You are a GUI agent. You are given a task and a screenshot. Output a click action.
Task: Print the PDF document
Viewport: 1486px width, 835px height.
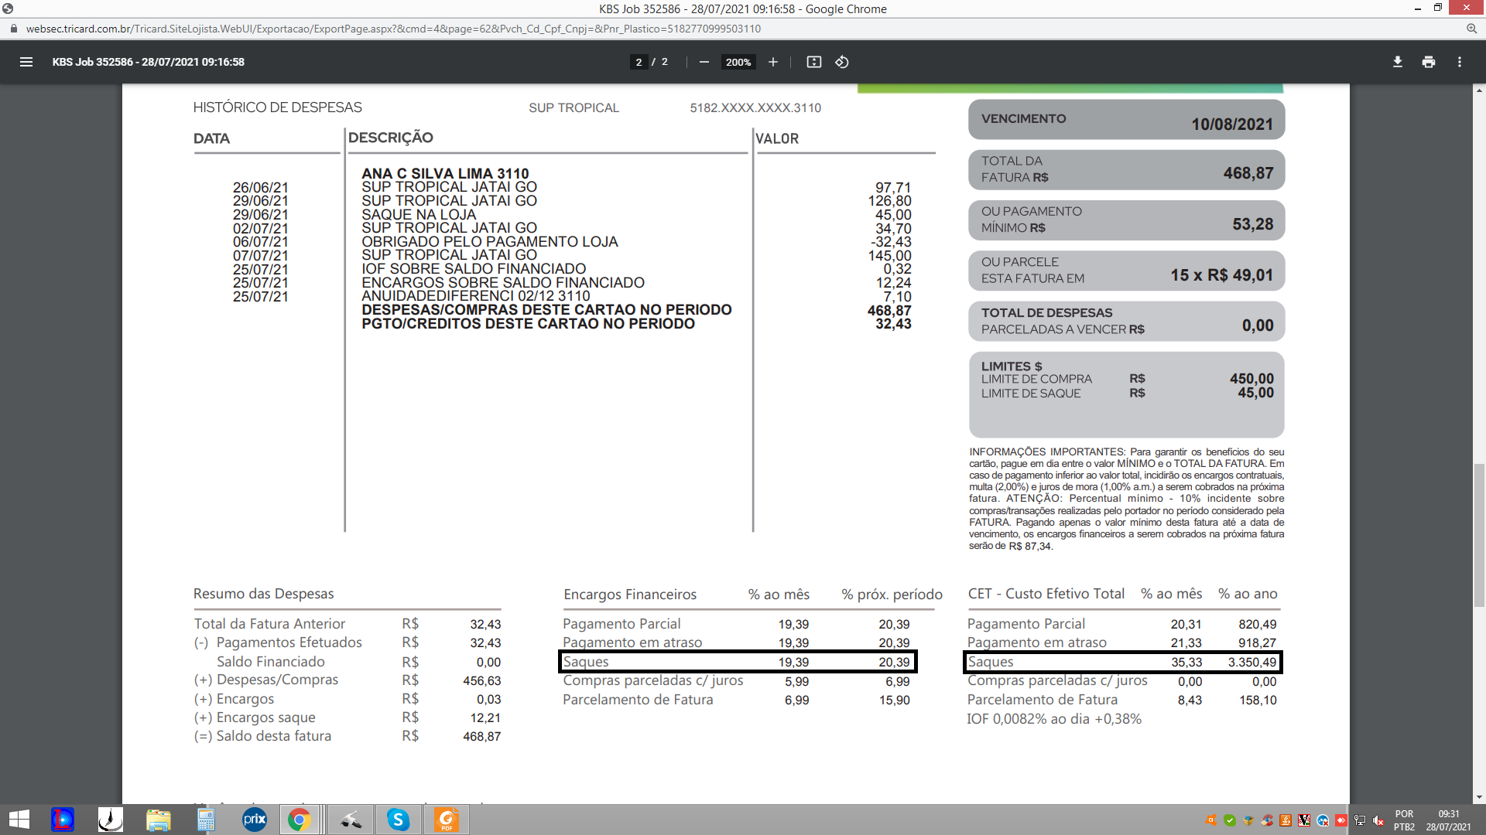(1428, 62)
